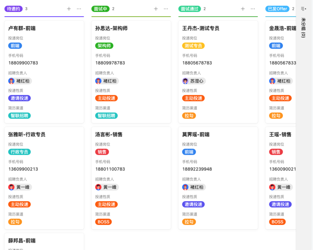Click 黄一峰's avatar on 张雅昕's card
Viewport: 313px width, 250px height.
[x=12, y=187]
